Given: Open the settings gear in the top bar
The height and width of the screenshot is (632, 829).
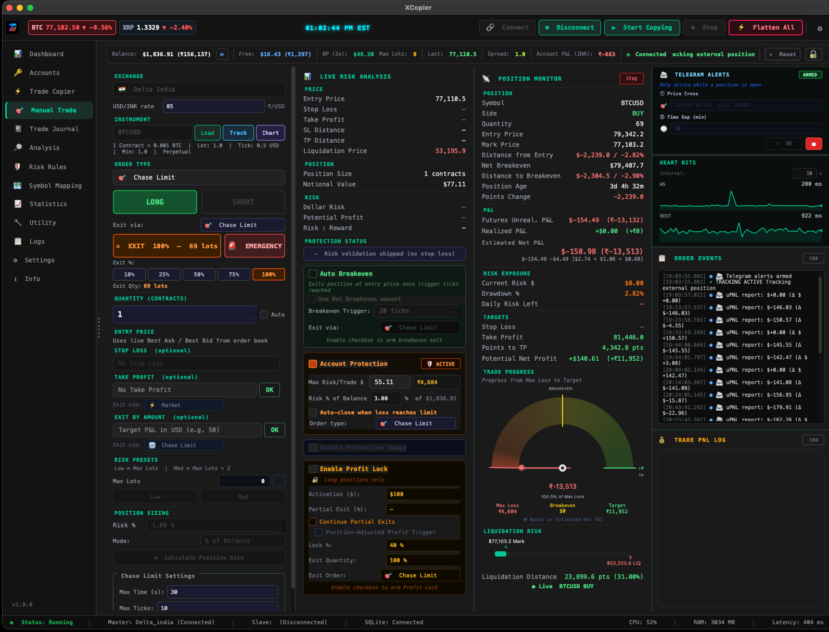Looking at the screenshot, I should [x=820, y=28].
